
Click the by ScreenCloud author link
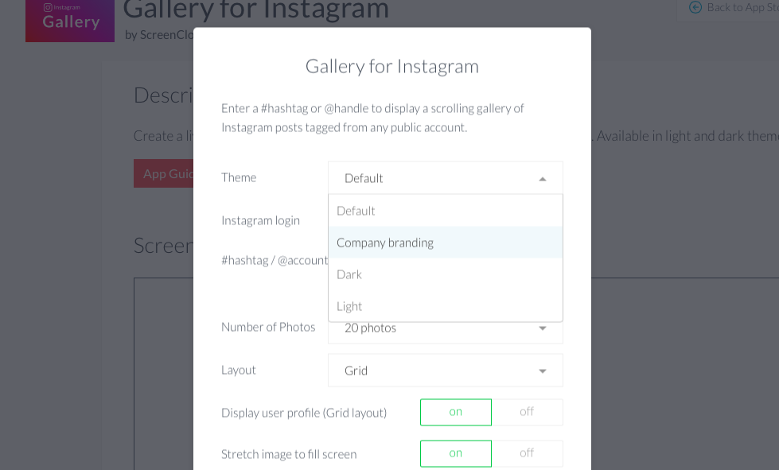[x=159, y=35]
